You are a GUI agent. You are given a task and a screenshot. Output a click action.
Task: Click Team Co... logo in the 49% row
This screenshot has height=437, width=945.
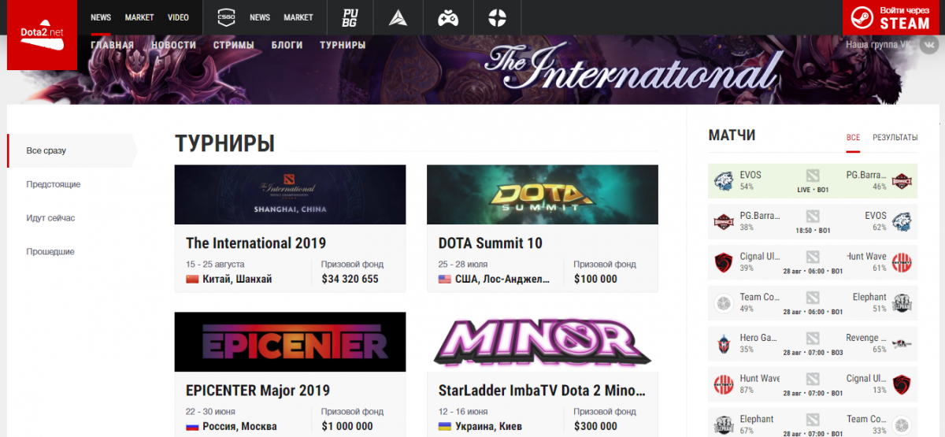723,303
